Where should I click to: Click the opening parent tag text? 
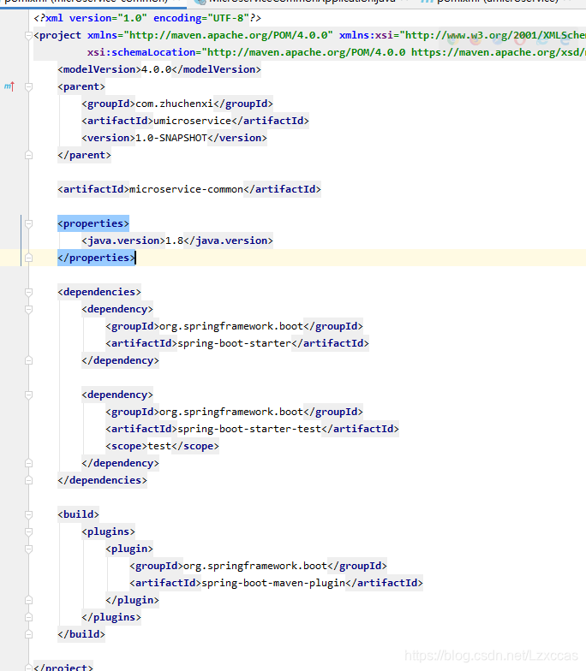click(x=81, y=86)
